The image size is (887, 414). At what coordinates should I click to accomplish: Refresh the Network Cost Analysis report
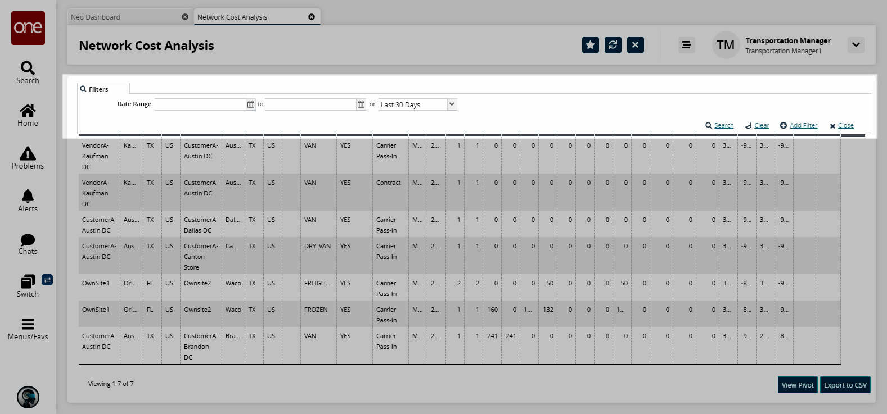point(613,45)
